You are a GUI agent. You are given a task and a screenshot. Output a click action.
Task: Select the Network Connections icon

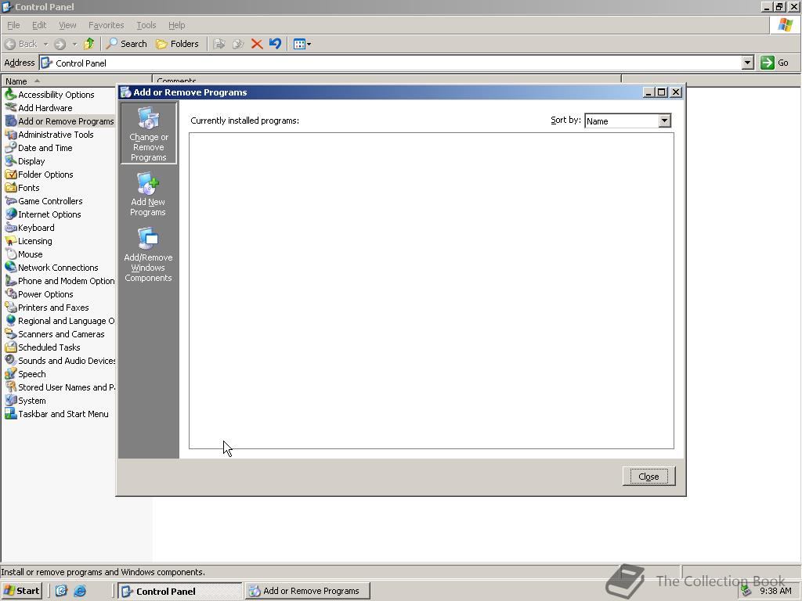tap(10, 267)
